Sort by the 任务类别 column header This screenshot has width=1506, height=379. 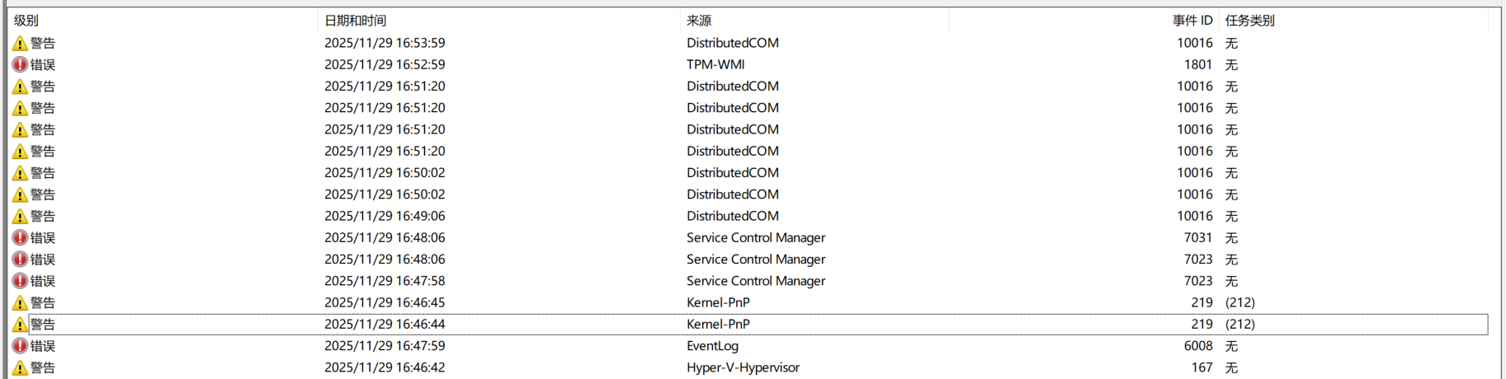coord(1249,21)
